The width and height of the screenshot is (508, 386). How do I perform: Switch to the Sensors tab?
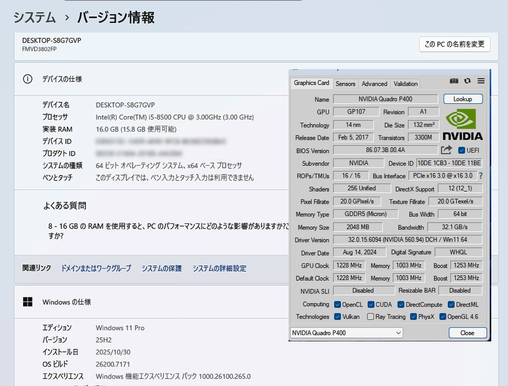coord(346,84)
